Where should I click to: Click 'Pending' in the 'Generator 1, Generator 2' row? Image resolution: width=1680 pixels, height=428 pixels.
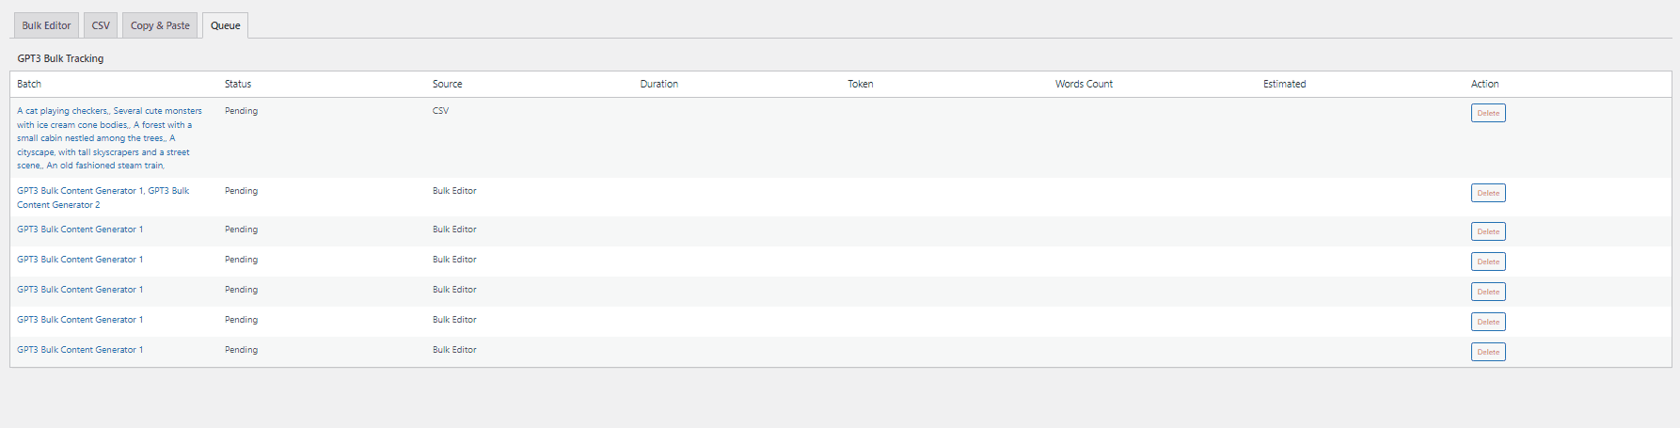(x=241, y=191)
